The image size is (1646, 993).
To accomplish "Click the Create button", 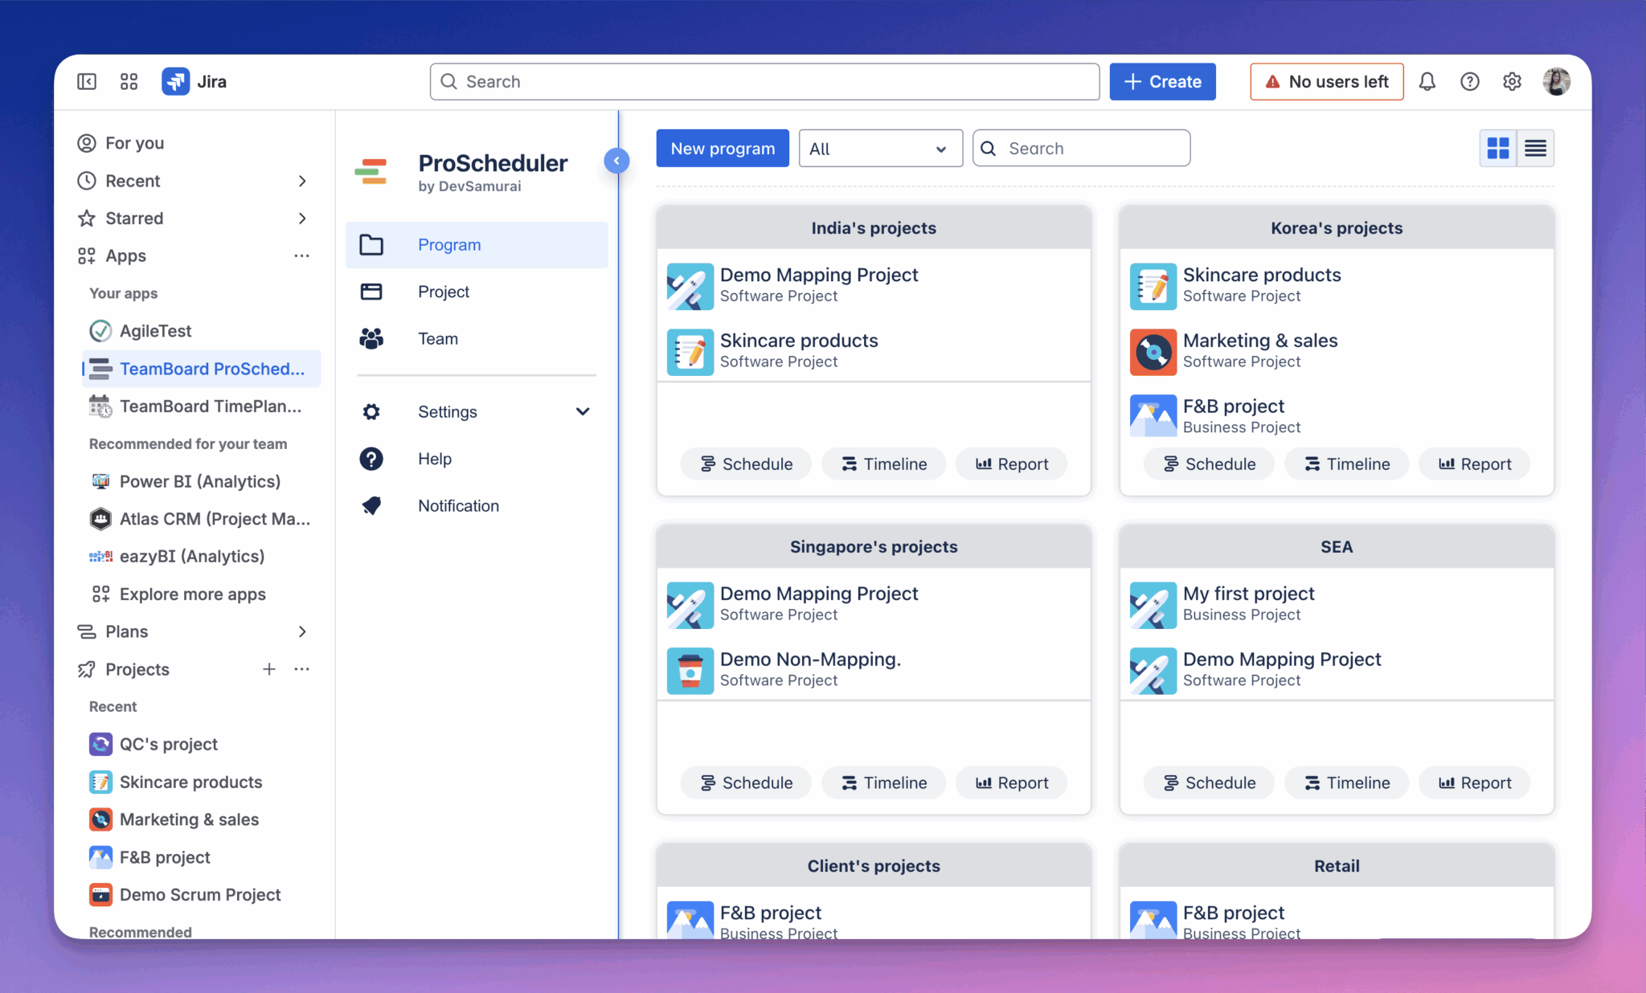I will tap(1162, 81).
